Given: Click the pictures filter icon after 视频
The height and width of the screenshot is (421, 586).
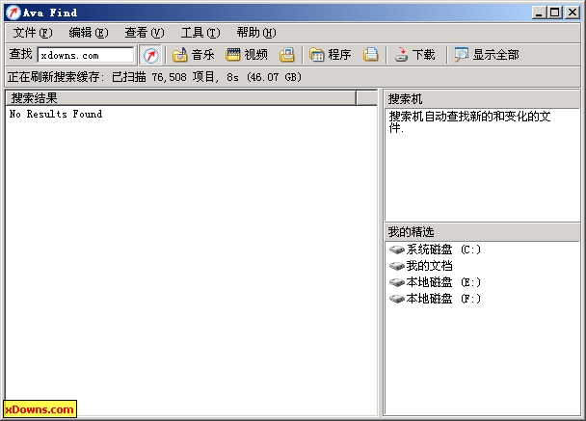Looking at the screenshot, I should tap(287, 55).
